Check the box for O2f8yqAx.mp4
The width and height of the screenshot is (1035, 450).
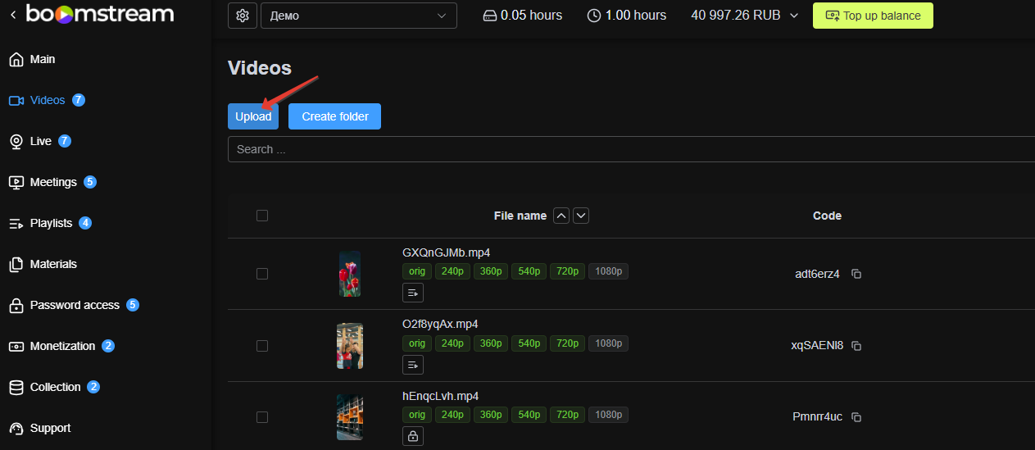[x=262, y=346]
